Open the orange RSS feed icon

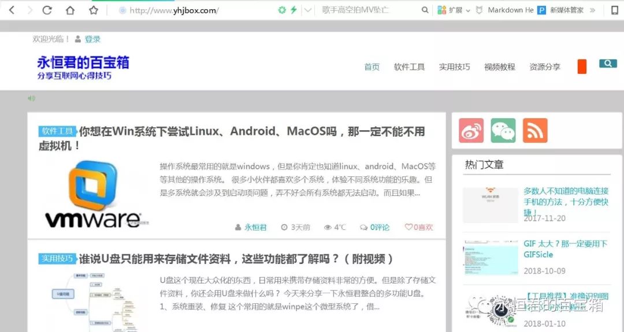[535, 130]
